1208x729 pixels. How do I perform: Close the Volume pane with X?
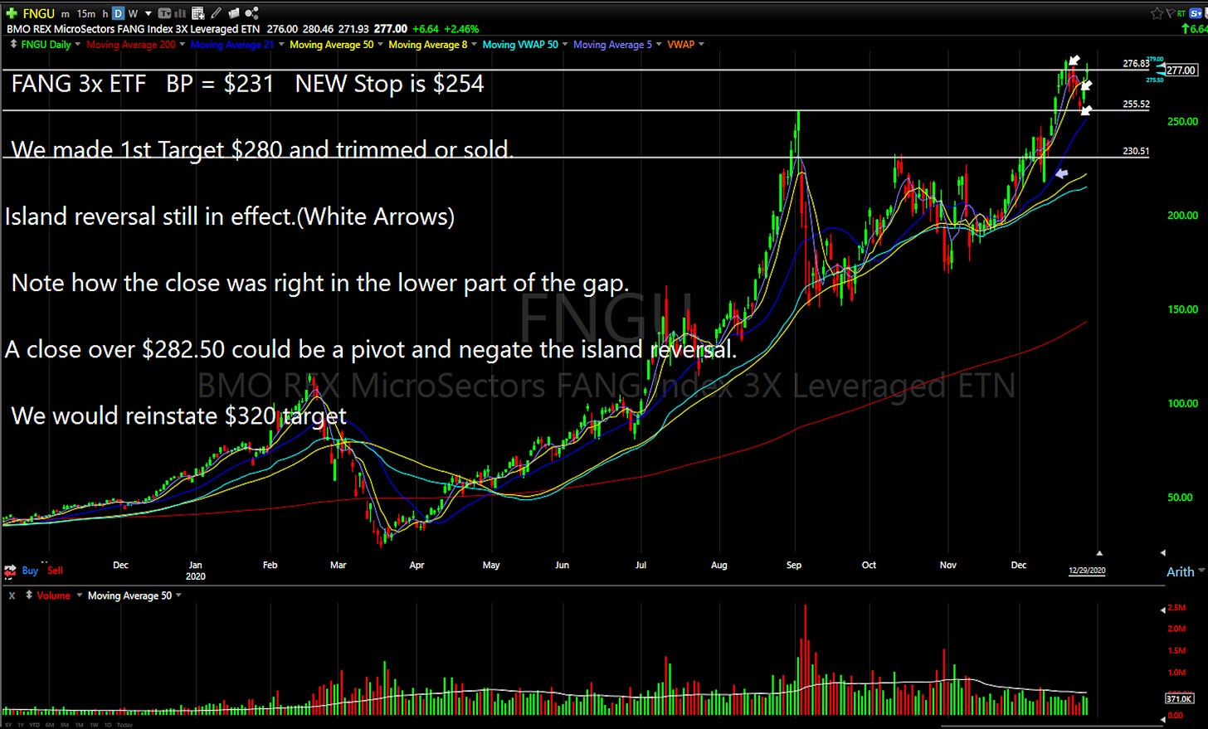pyautogui.click(x=12, y=595)
